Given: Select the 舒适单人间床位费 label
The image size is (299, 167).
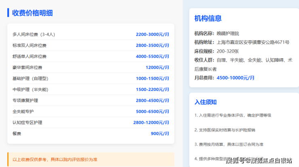Looking at the screenshot, I should tap(29, 57).
